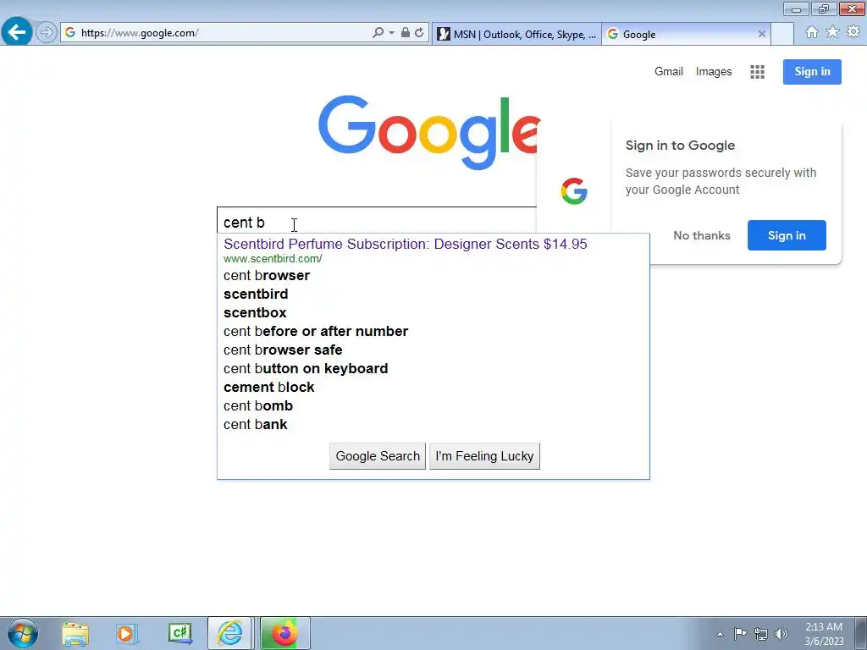The image size is (867, 650).
Task: Show hidden system tray icons
Action: pos(720,634)
